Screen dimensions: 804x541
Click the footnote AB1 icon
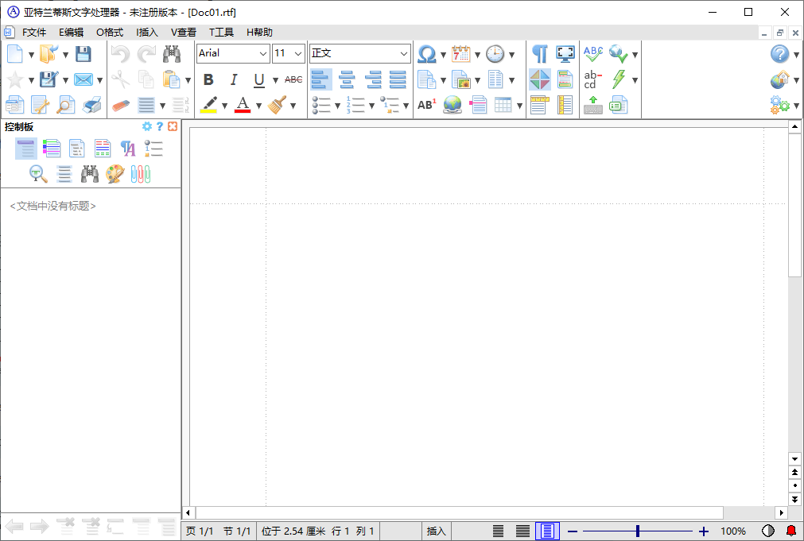[x=426, y=105]
